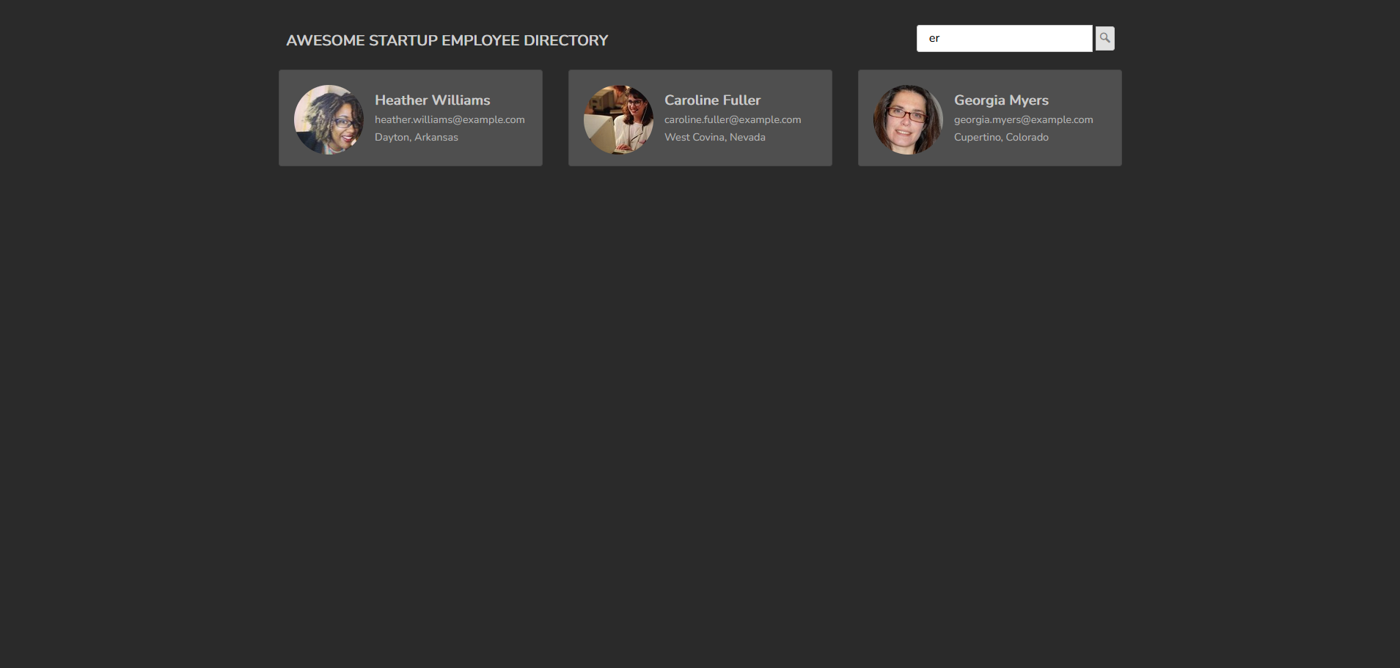Select the Georgia Myers employee card
The height and width of the screenshot is (668, 1400).
tap(990, 155)
